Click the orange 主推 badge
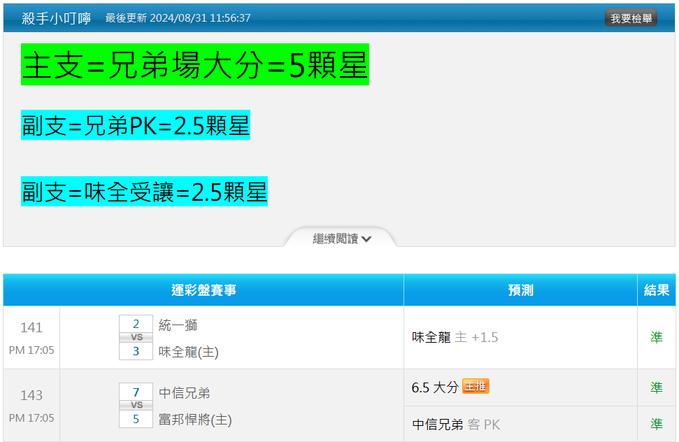This screenshot has height=442, width=679. tap(476, 386)
